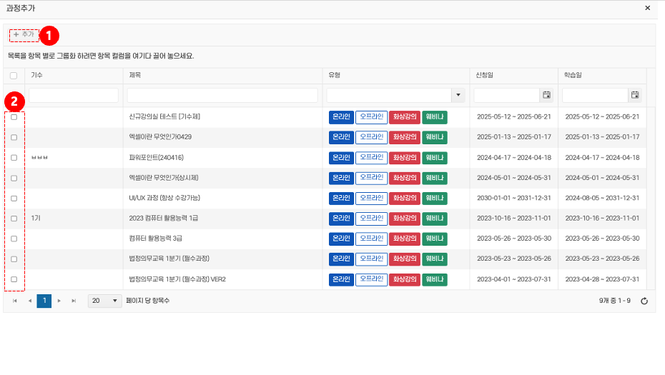Go to the last page
Image resolution: width=665 pixels, height=375 pixels.
click(74, 301)
